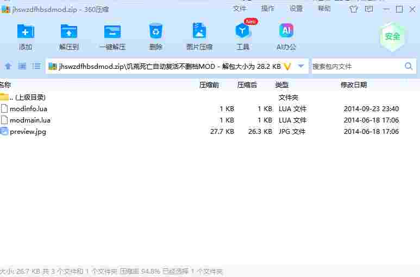The image size is (420, 277).
Task: Open the 操作 (Operation) menu
Action: pos(267,9)
